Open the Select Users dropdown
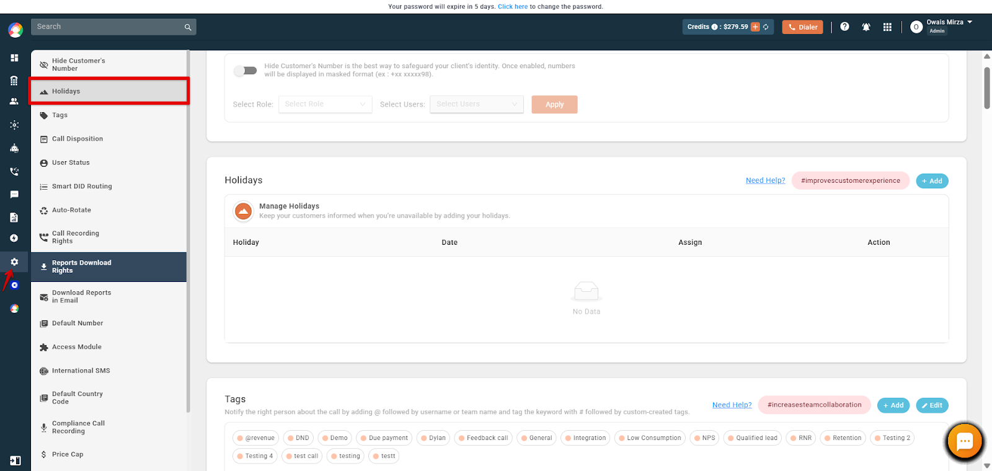The image size is (992, 471). (477, 104)
